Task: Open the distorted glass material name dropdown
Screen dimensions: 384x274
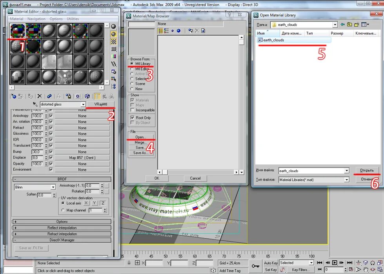Action: click(x=83, y=105)
